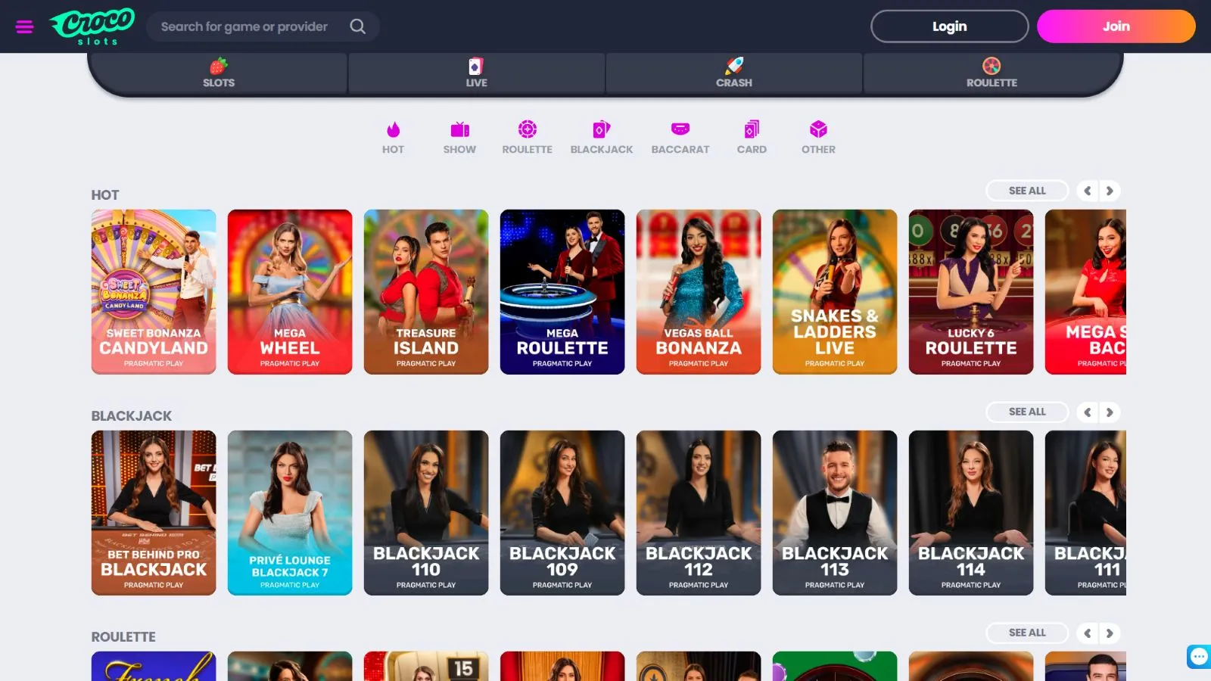Pick the CARD category icon

pos(752,129)
